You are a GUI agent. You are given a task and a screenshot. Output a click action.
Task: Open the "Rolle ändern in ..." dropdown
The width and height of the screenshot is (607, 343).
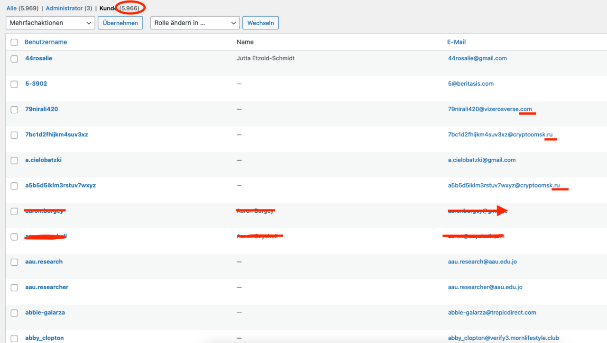pyautogui.click(x=194, y=22)
